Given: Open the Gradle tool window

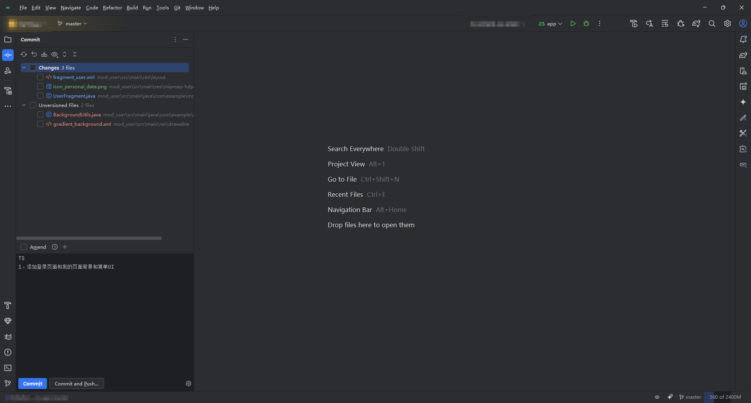Looking at the screenshot, I should [743, 55].
